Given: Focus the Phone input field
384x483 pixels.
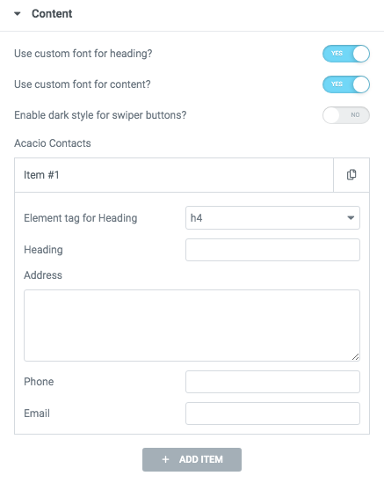Looking at the screenshot, I should pyautogui.click(x=272, y=382).
